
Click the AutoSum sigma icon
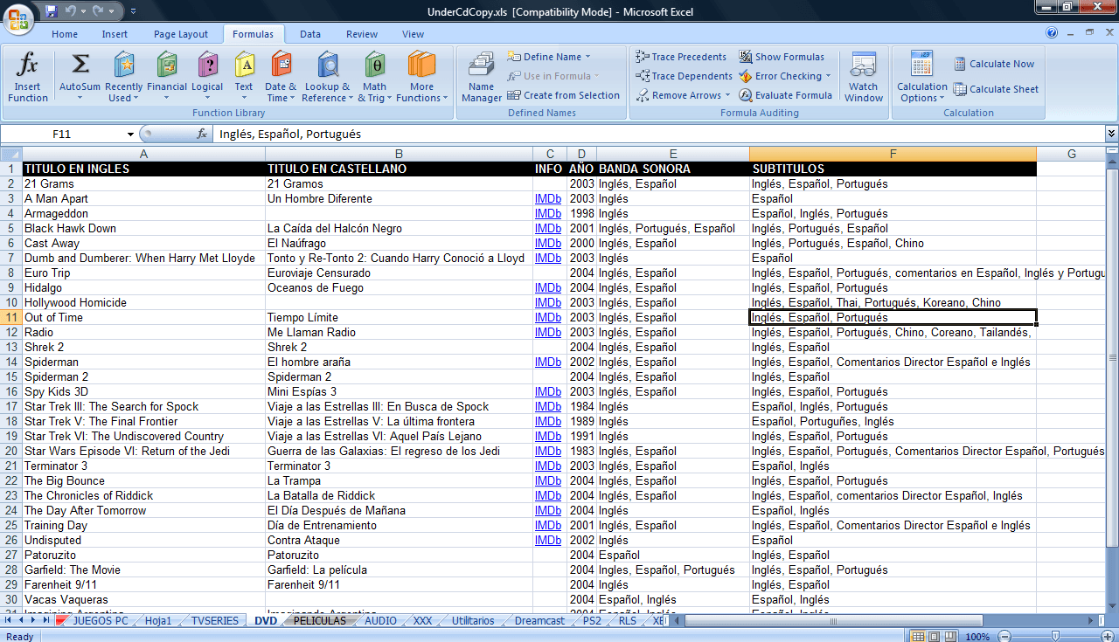pos(80,66)
